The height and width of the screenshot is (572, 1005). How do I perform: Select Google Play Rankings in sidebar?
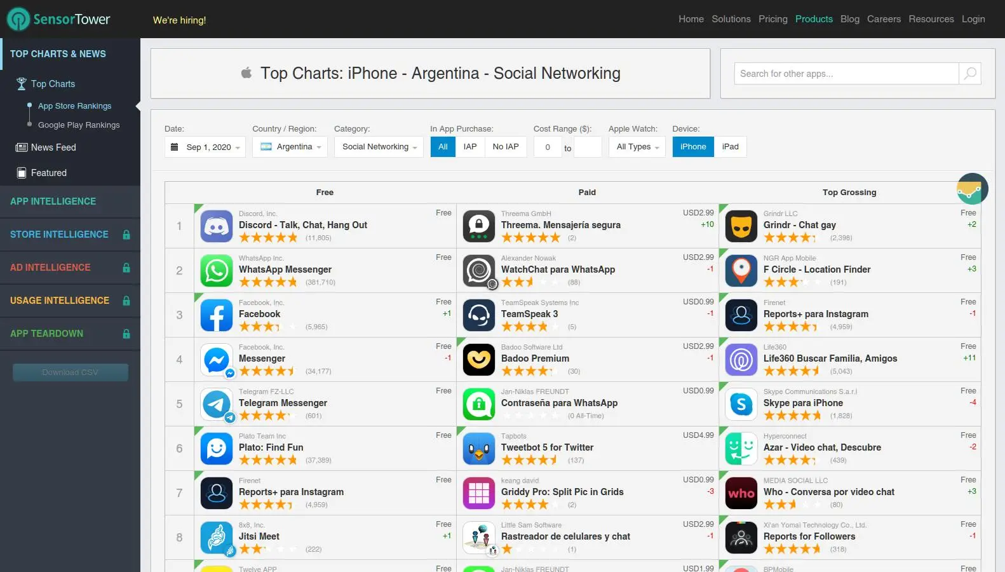coord(79,125)
